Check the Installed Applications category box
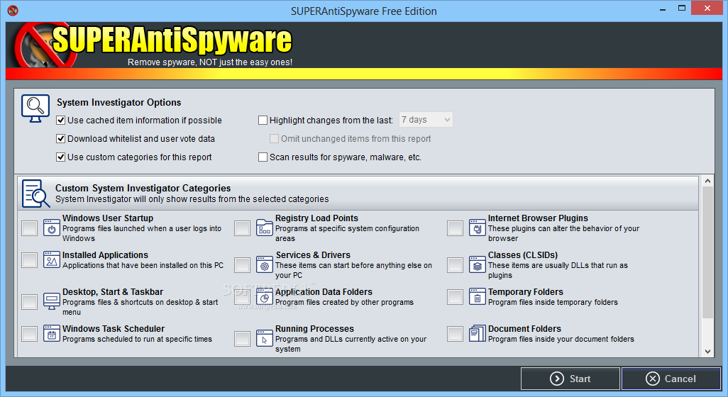The height and width of the screenshot is (397, 728). point(29,260)
